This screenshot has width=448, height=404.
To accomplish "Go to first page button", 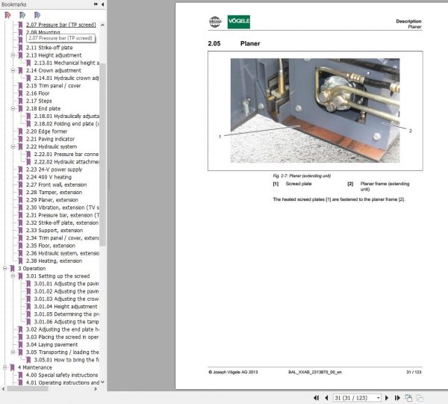I will click(316, 398).
